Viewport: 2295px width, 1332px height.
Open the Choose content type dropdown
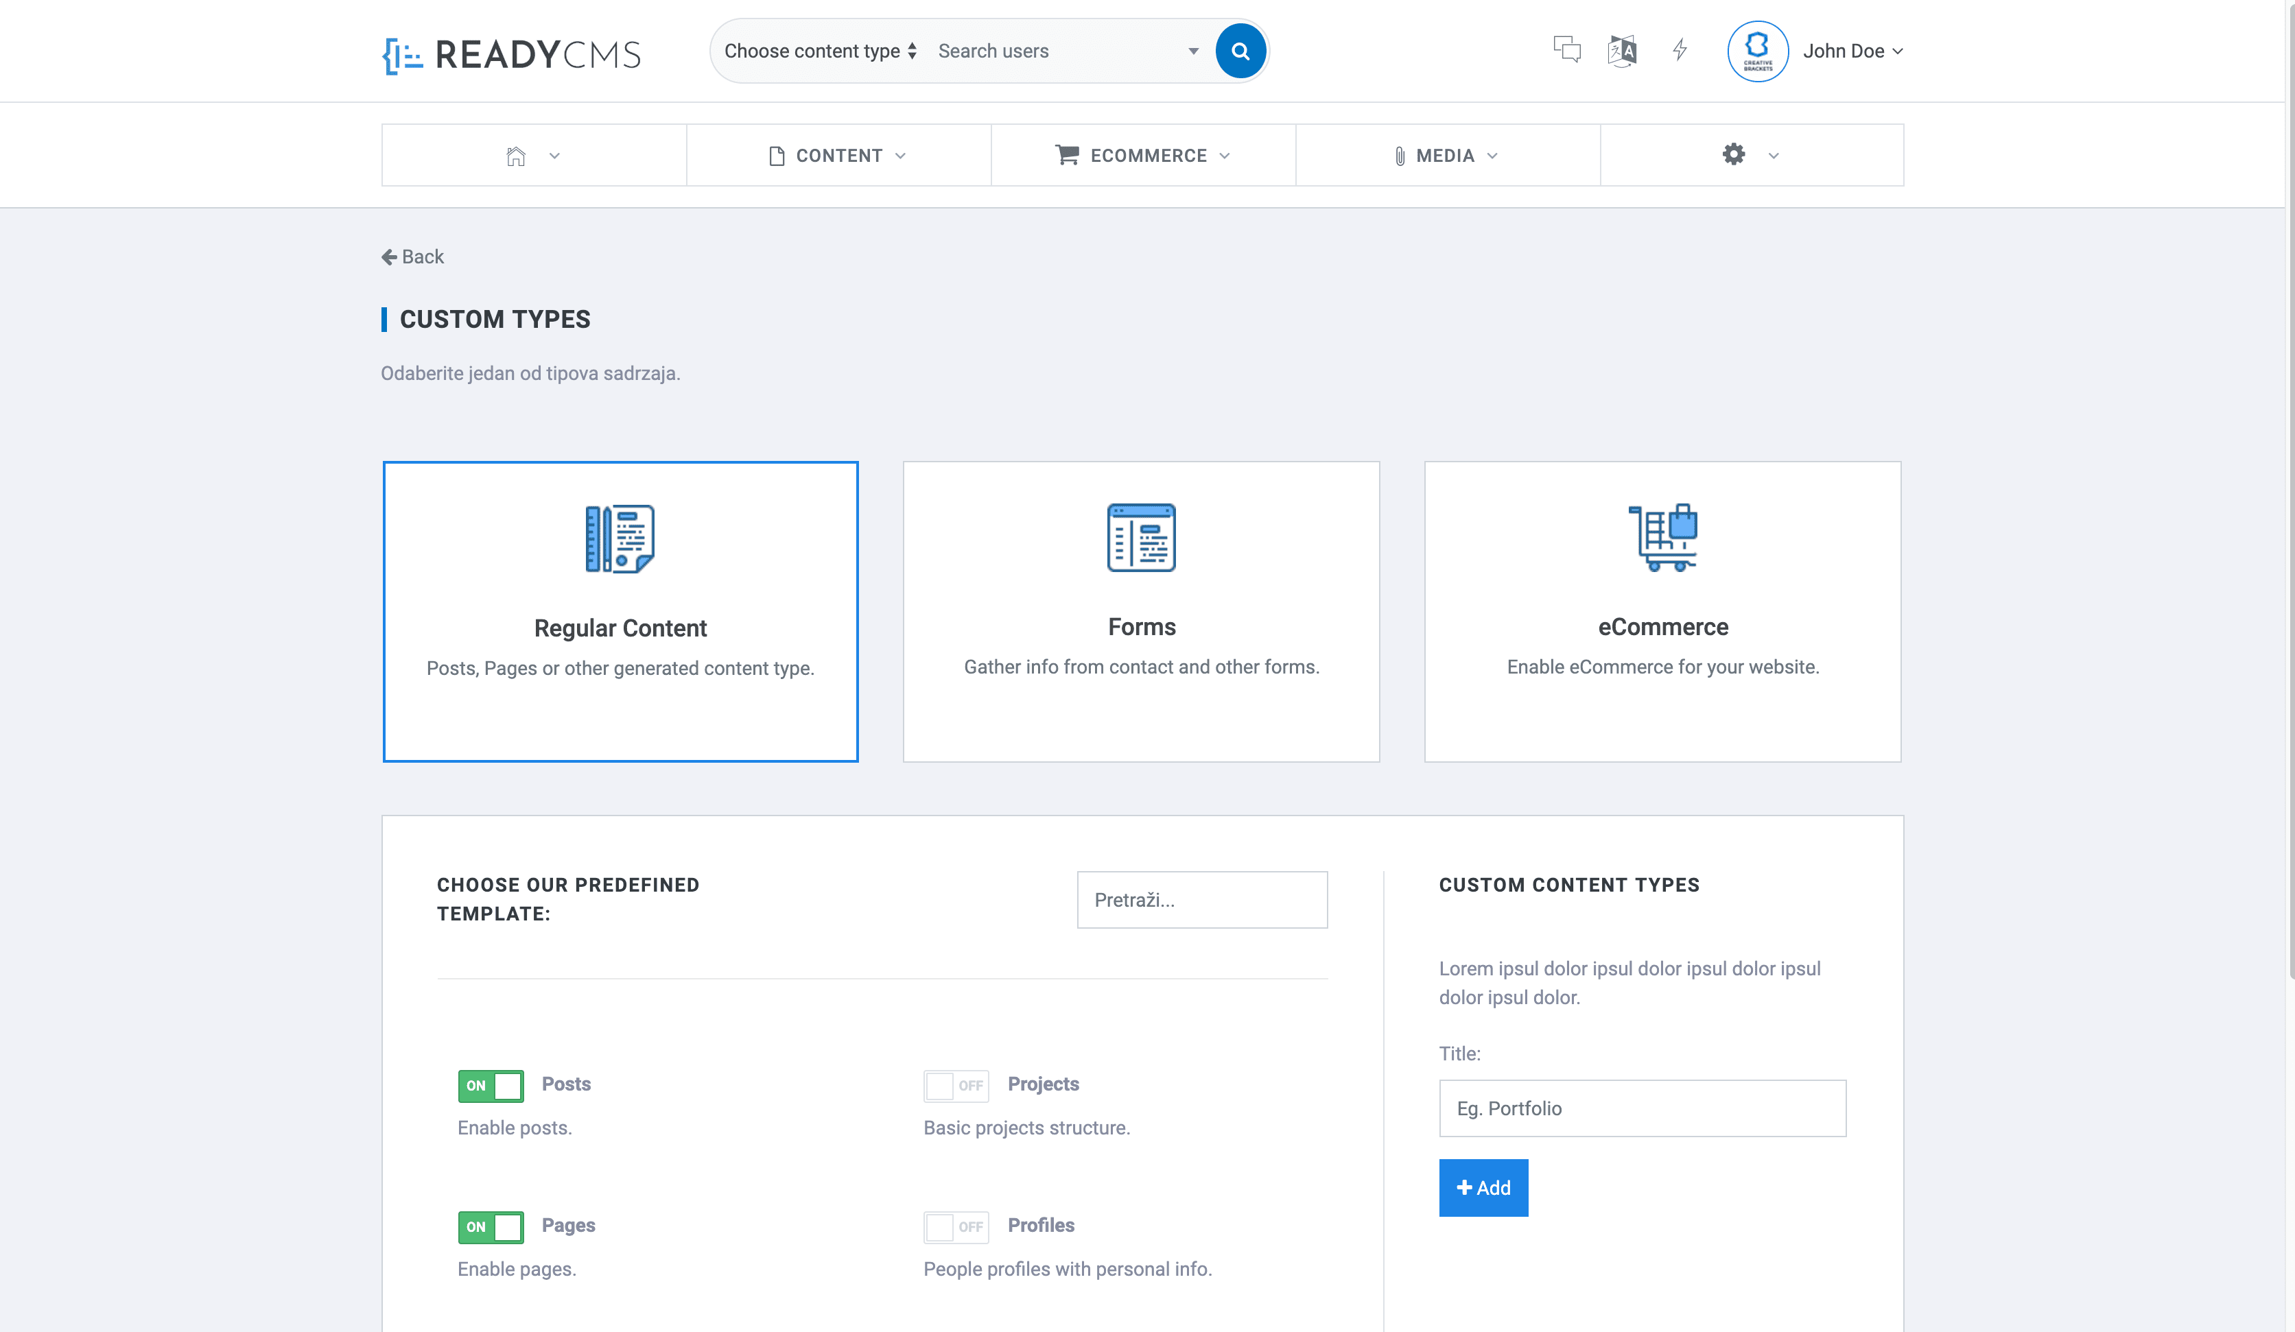[x=820, y=51]
